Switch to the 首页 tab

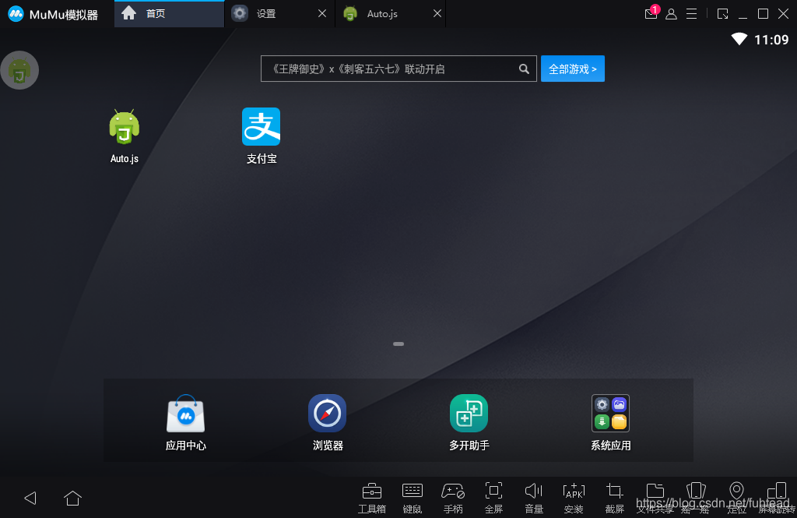[x=169, y=14]
